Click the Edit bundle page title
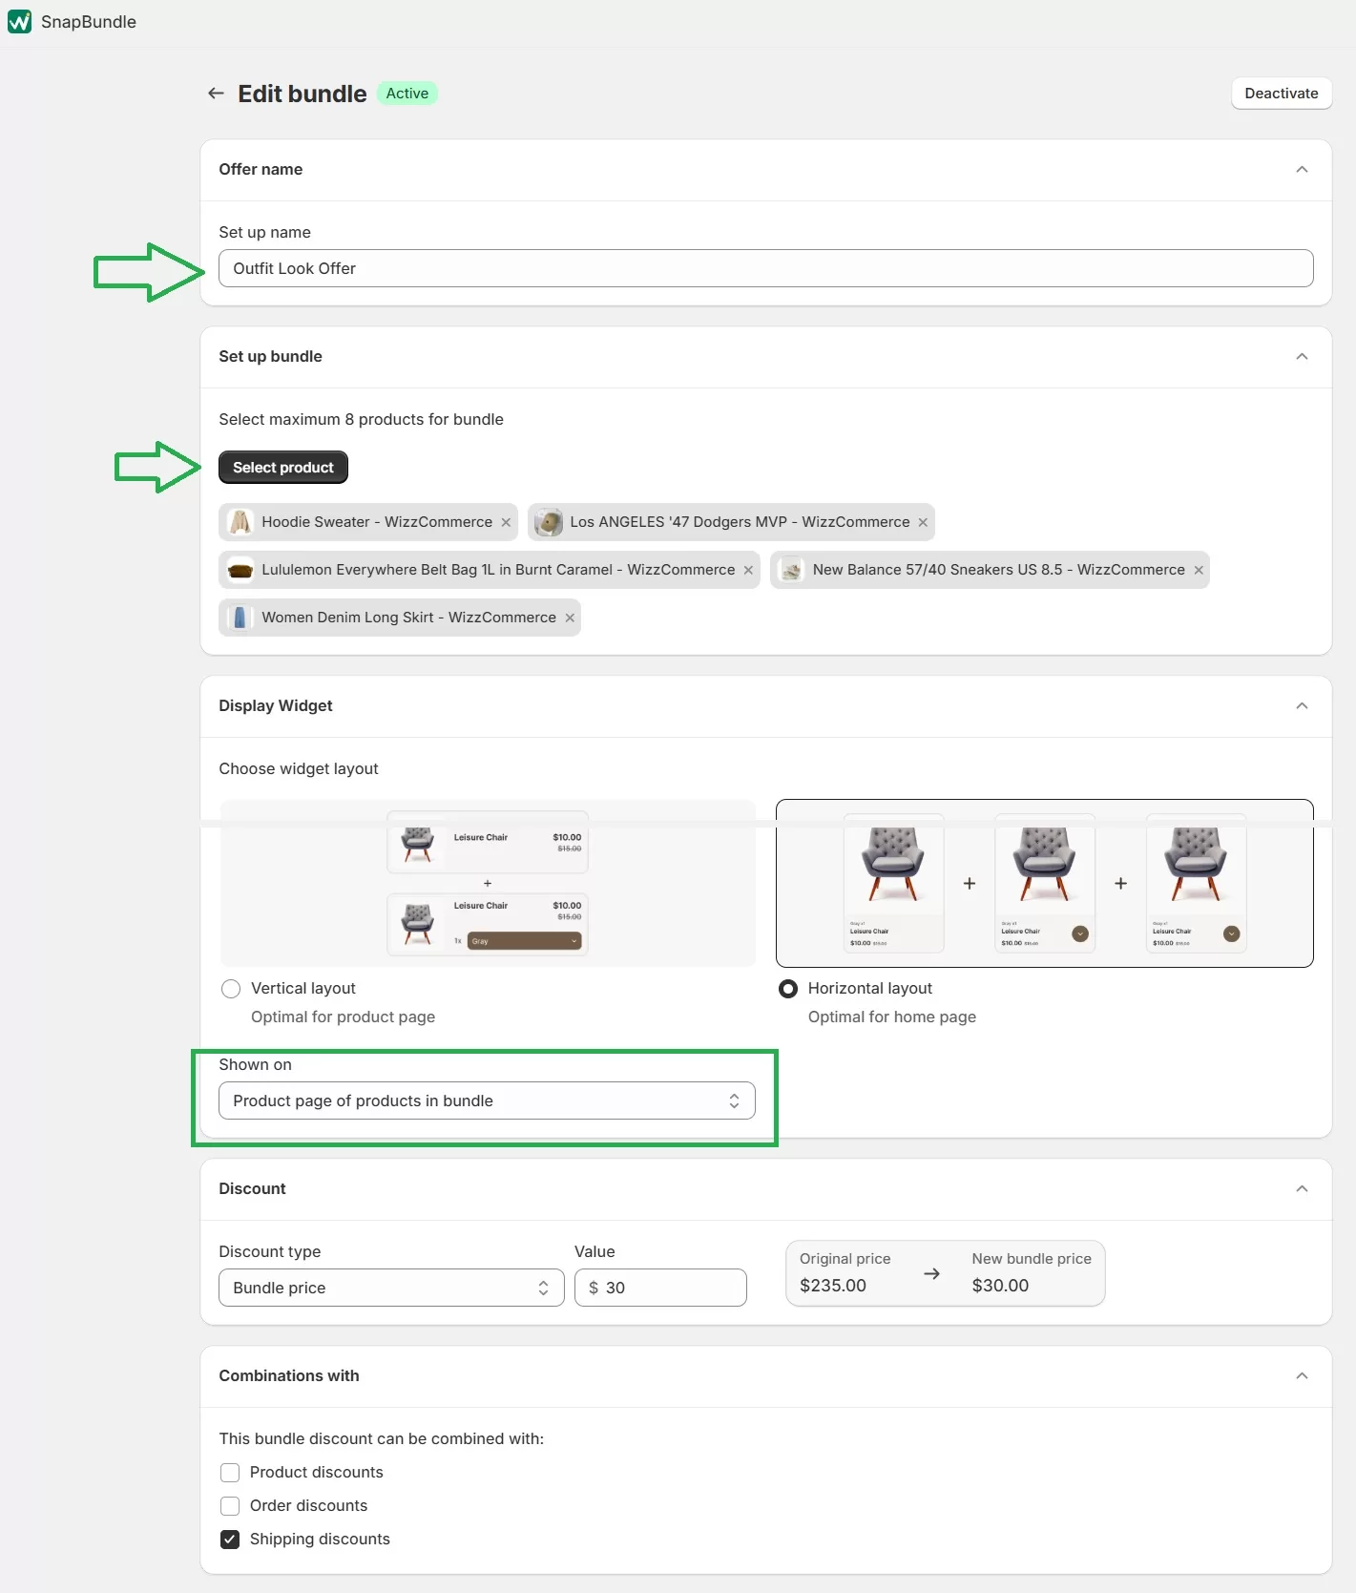Image resolution: width=1356 pixels, height=1593 pixels. (x=302, y=94)
